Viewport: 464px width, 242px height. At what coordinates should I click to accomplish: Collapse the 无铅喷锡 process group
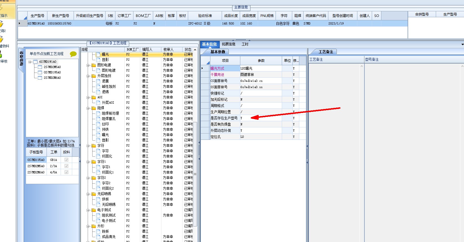(88, 194)
